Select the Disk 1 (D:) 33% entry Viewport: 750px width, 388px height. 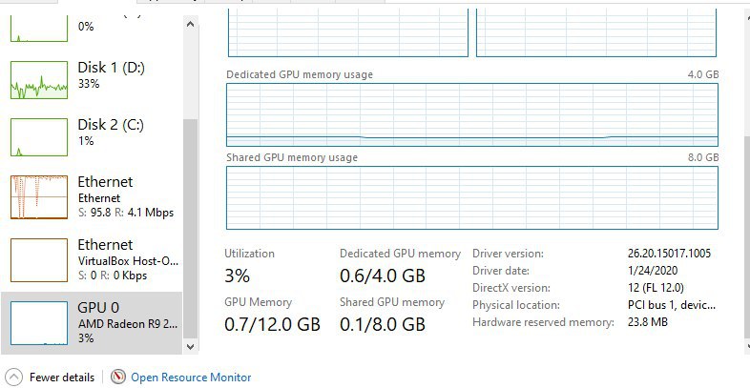110,75
